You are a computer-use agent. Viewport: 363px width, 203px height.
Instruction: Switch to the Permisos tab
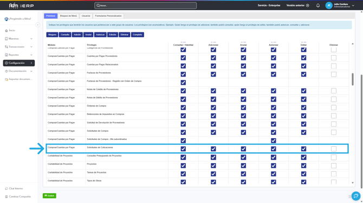pyautogui.click(x=51, y=16)
